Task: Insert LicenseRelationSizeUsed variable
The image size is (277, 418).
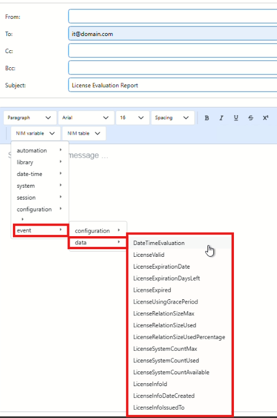Action: coord(180,325)
